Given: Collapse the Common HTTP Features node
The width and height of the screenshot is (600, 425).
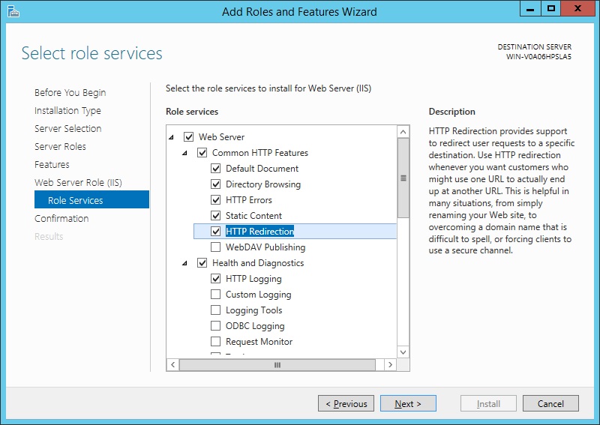Looking at the screenshot, I should point(184,153).
